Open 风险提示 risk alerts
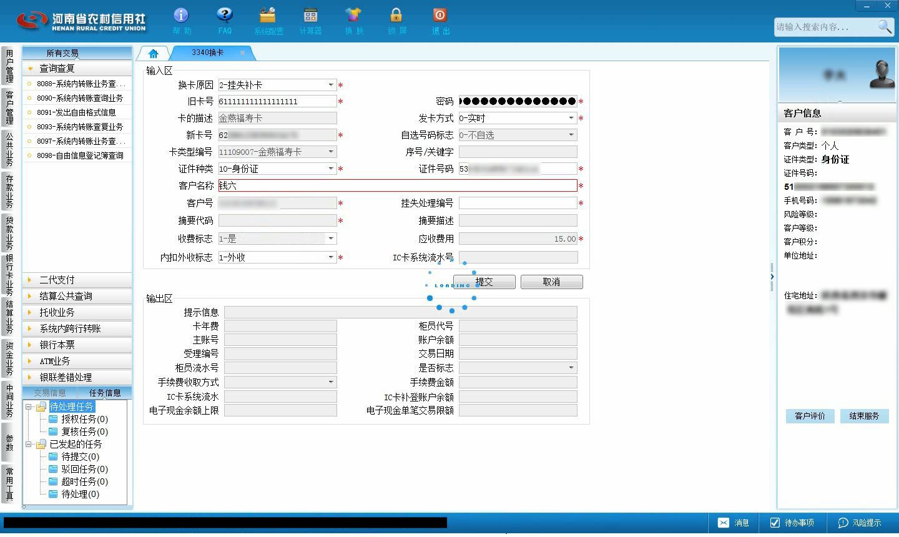The width and height of the screenshot is (899, 537). tap(860, 523)
